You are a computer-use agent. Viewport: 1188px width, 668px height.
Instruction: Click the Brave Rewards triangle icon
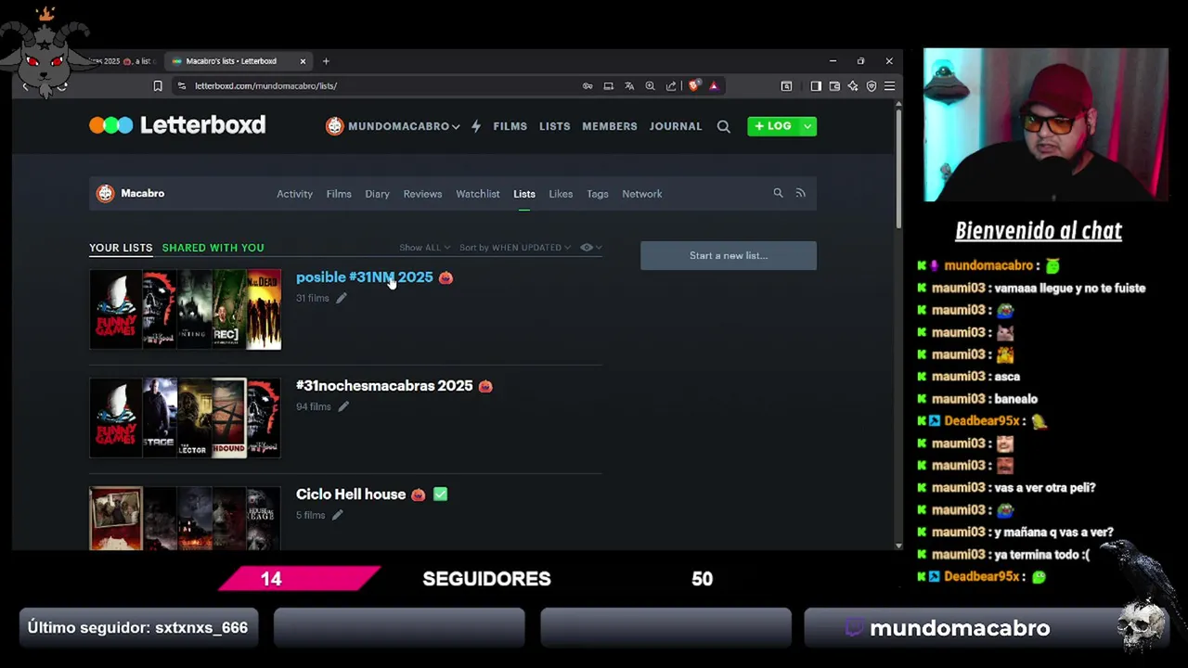click(714, 85)
